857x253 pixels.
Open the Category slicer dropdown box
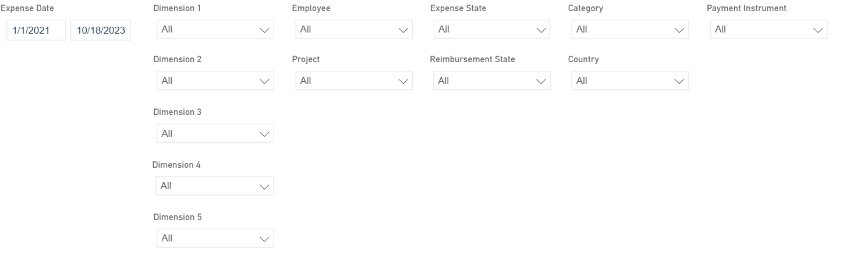point(630,30)
